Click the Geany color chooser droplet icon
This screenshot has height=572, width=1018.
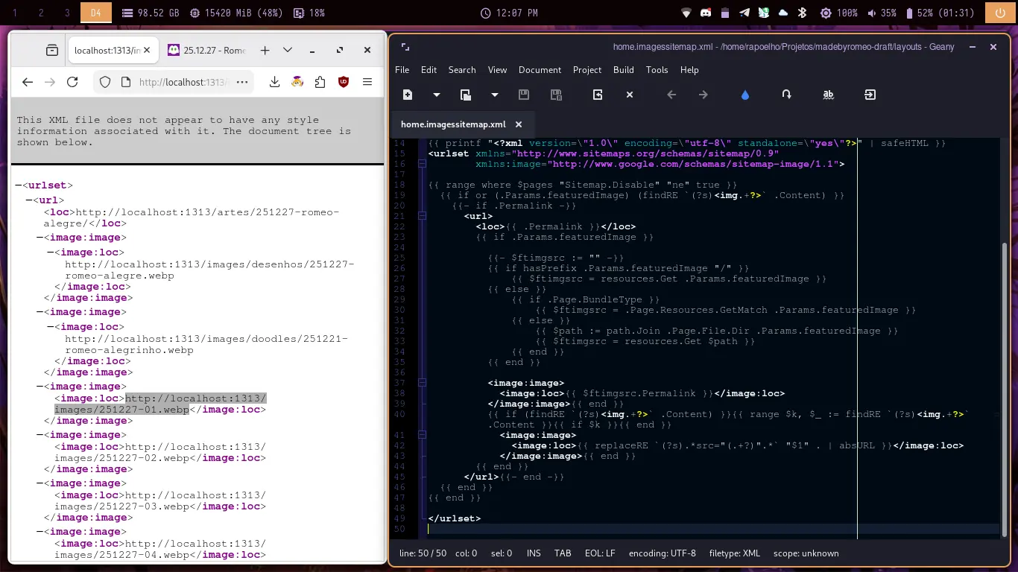point(745,95)
